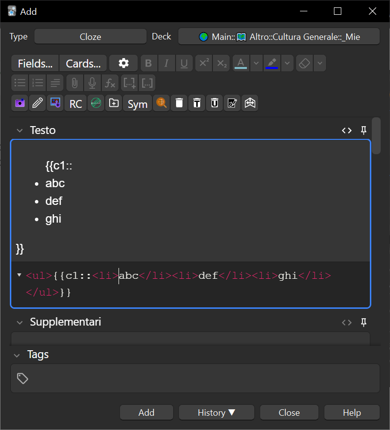Attach a file with the paperclip icon
The width and height of the screenshot is (390, 430).
point(74,83)
